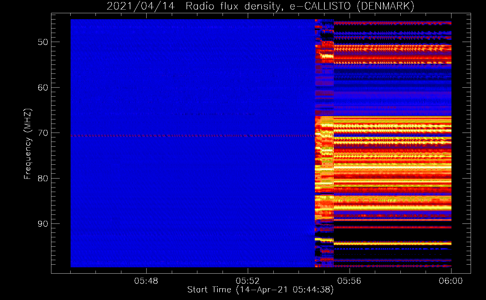Click the 90 frequency tick label
Viewport: 486px width, 300px height.
click(43, 224)
